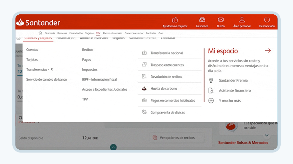Open the Contratar item in top small menu

pos(151,33)
